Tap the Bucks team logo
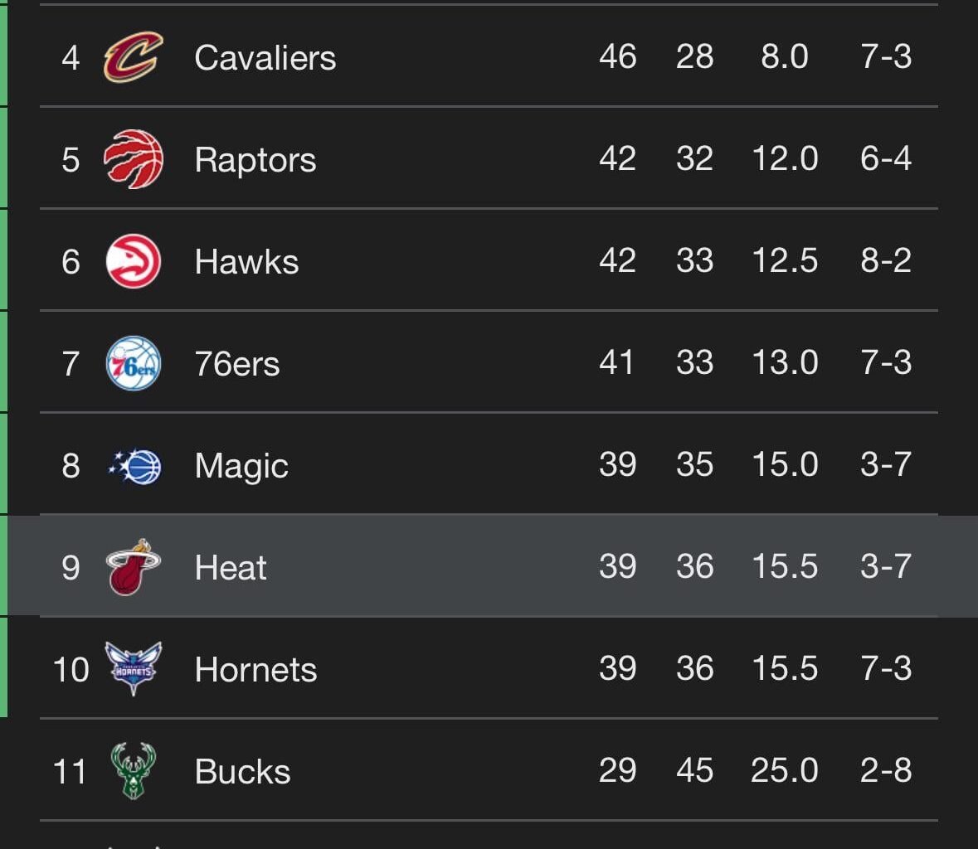978x849 pixels. pos(133,771)
